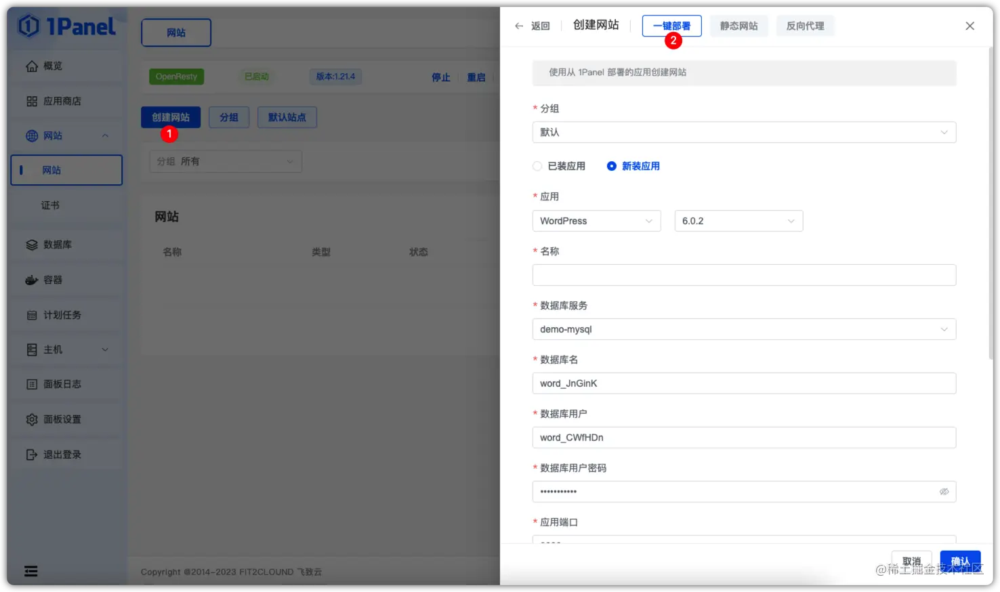Switch to the 静态网站 static website tab
This screenshot has height=592, width=1000.
(738, 25)
